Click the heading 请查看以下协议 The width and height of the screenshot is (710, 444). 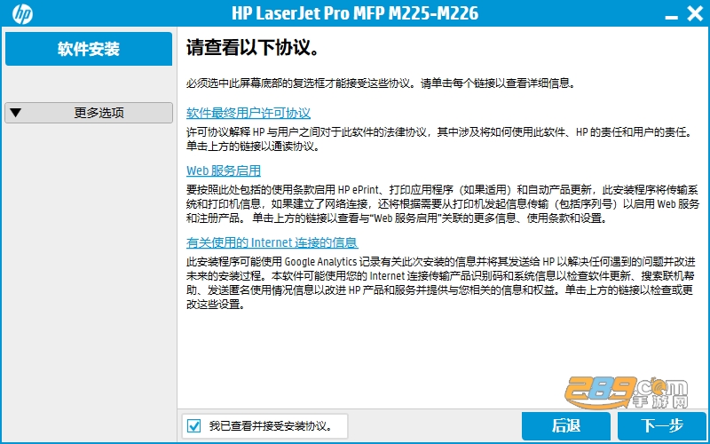pos(252,47)
